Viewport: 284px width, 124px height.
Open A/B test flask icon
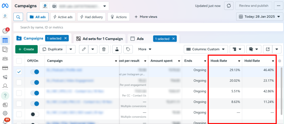(117, 49)
